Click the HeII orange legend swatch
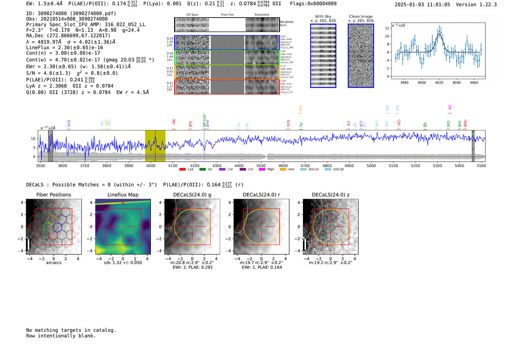523x356 pixels. pyautogui.click(x=283, y=169)
